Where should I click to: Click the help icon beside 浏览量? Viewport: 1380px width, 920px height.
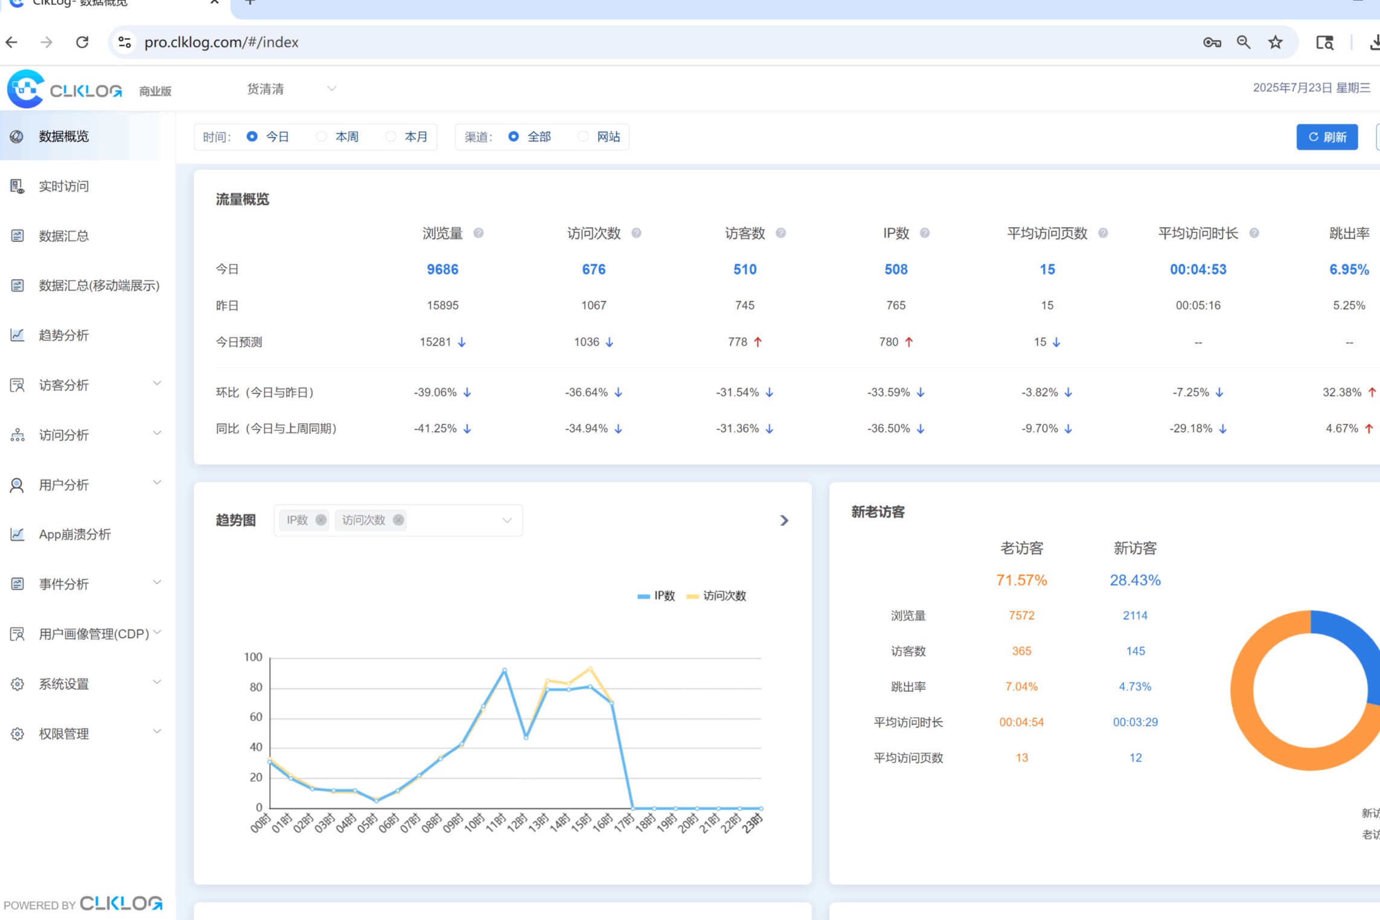click(x=478, y=233)
